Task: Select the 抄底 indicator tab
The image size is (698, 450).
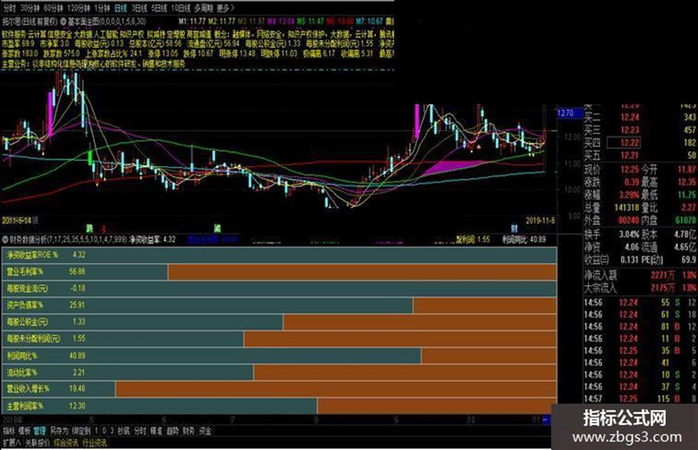Action: tap(124, 431)
